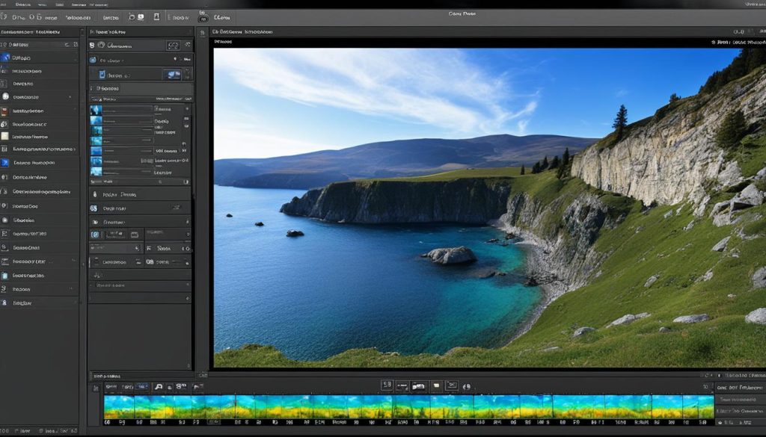Screen dimensions: 766x437
Task: Click the blue GS badge icon in the middle panel
Action: tap(94, 208)
